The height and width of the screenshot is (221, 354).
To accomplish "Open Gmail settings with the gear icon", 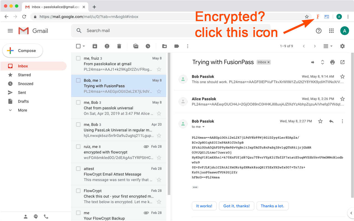I will point(342,46).
